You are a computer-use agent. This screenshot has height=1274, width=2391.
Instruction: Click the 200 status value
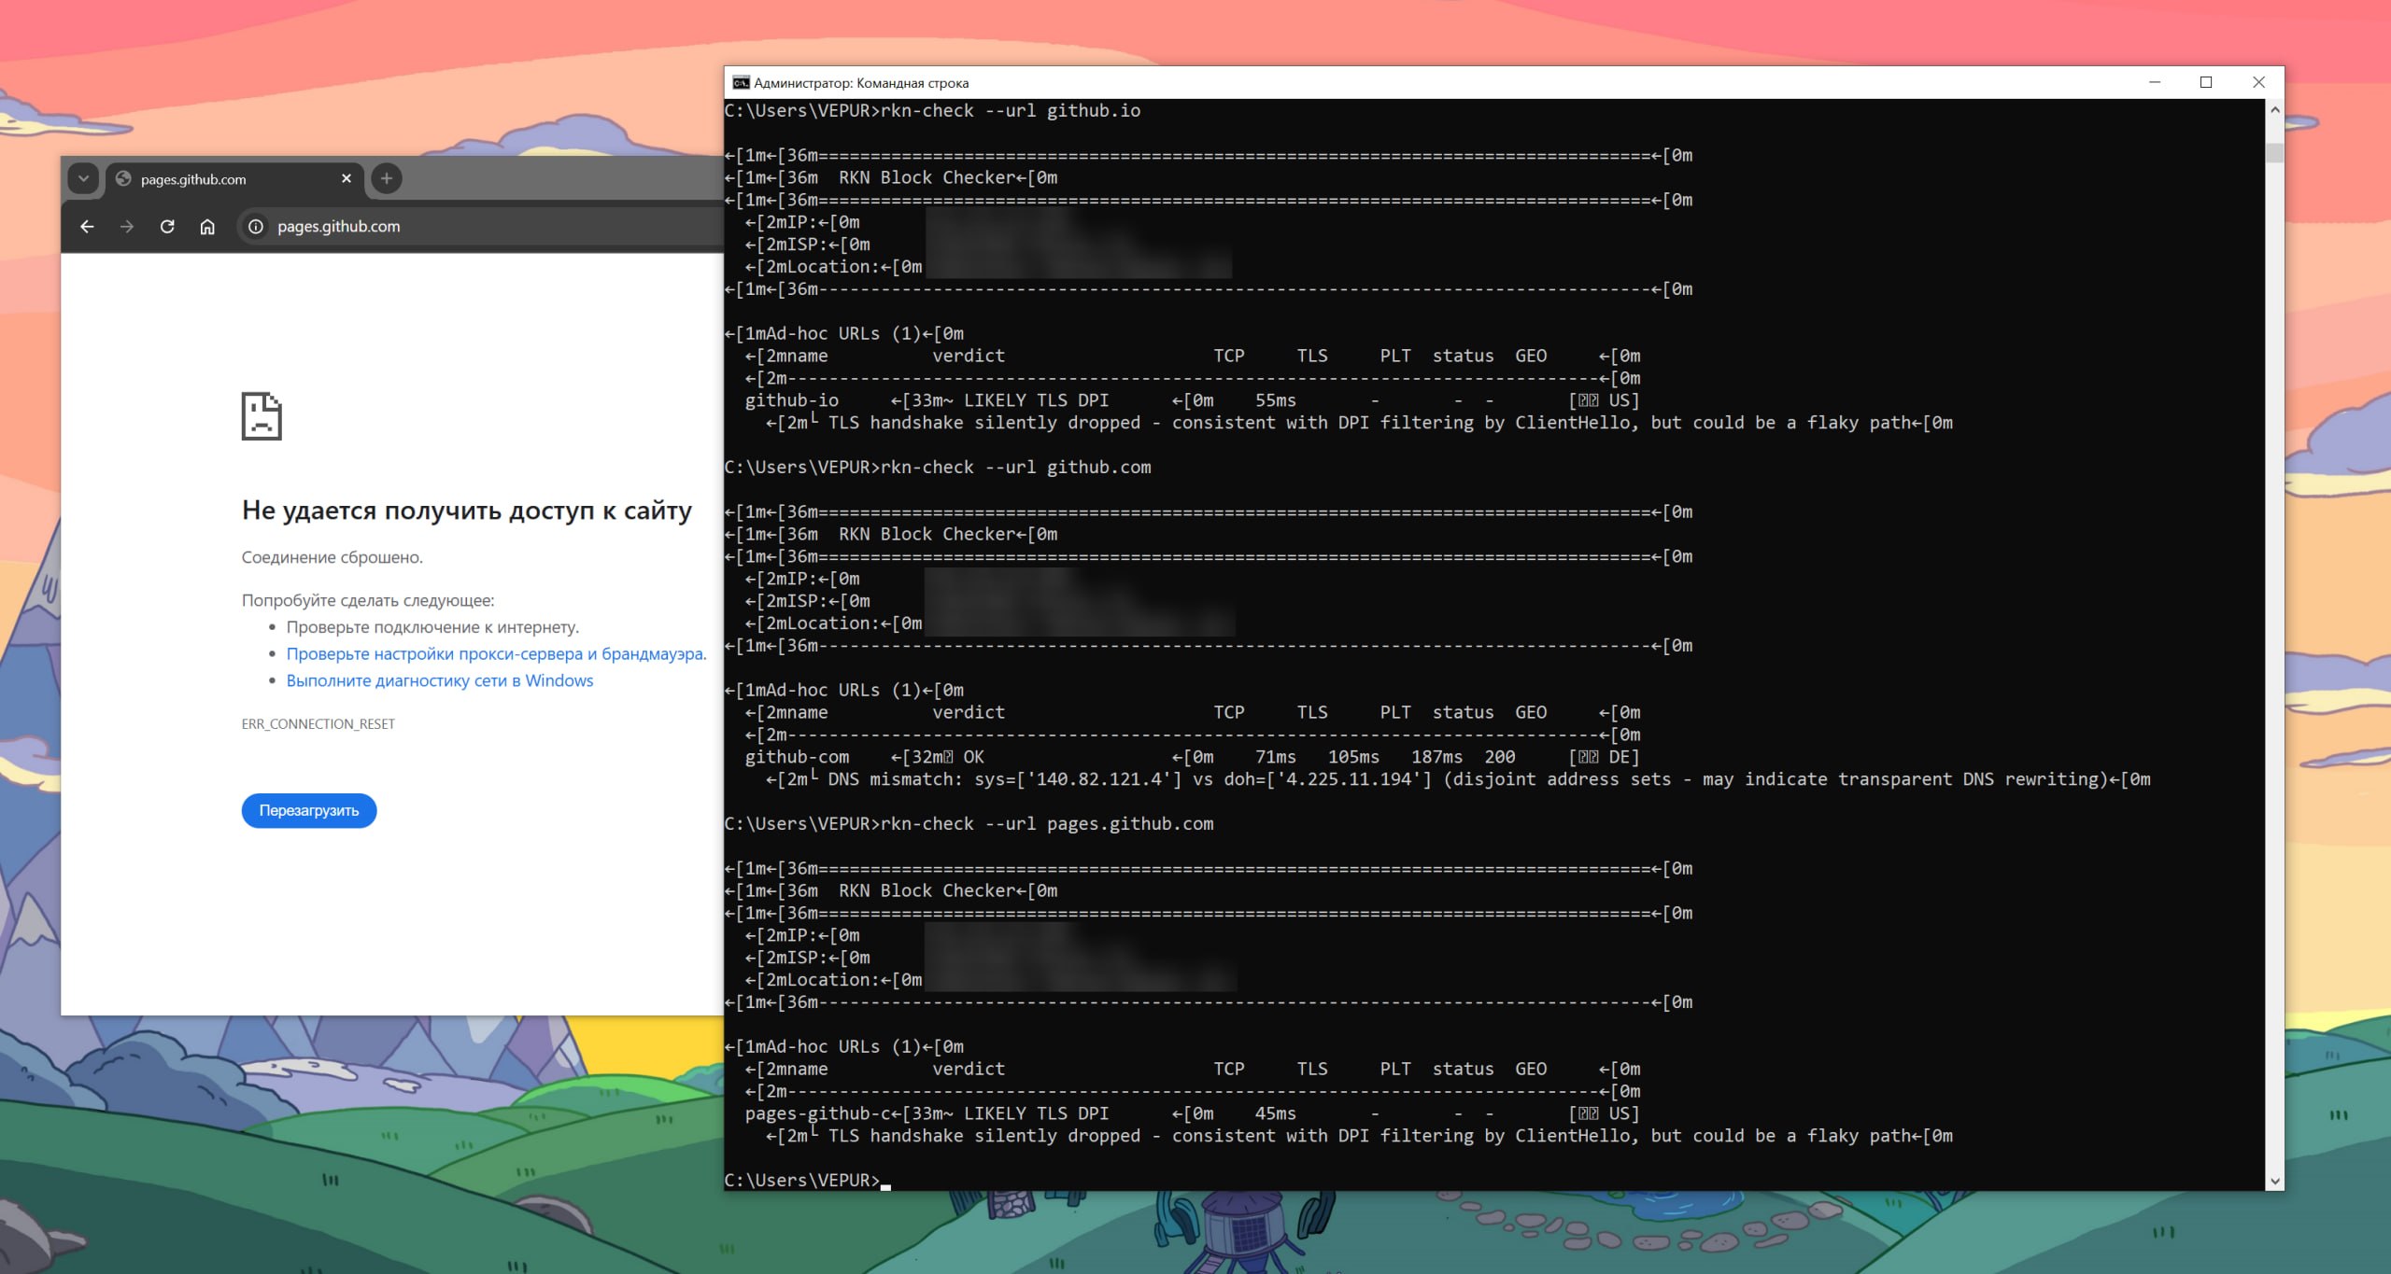pyautogui.click(x=1500, y=757)
